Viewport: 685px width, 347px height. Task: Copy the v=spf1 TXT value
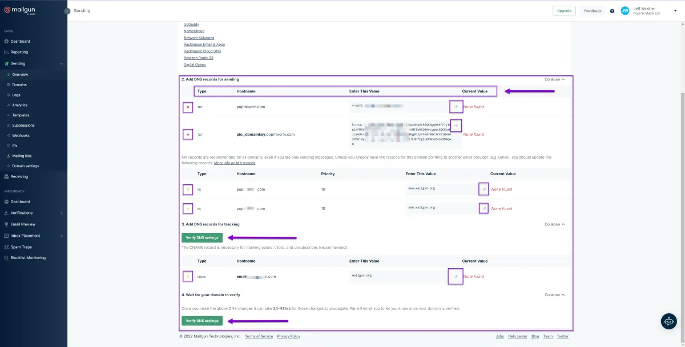coord(456,106)
